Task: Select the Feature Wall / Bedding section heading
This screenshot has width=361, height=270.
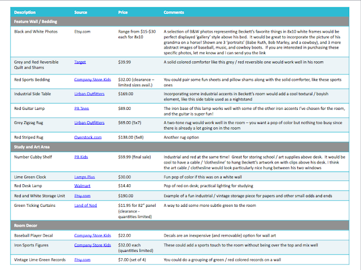Action: tap(36, 21)
